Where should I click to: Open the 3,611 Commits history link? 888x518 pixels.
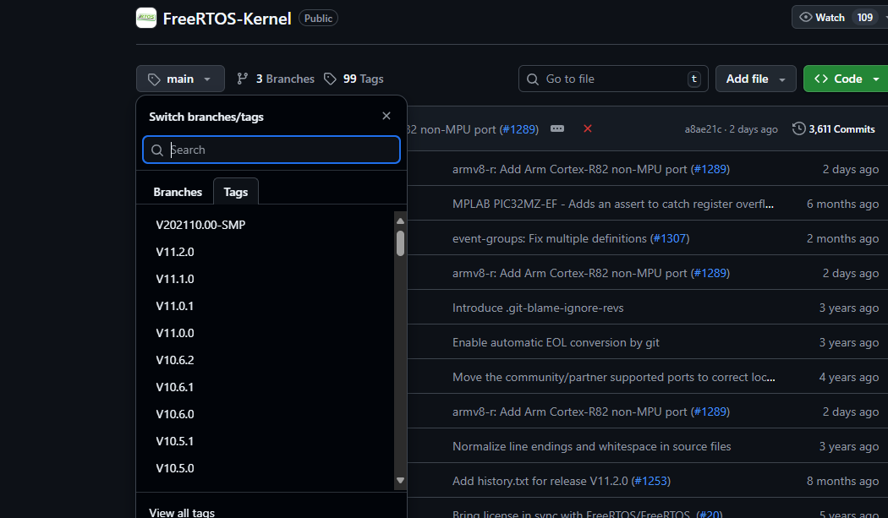834,129
